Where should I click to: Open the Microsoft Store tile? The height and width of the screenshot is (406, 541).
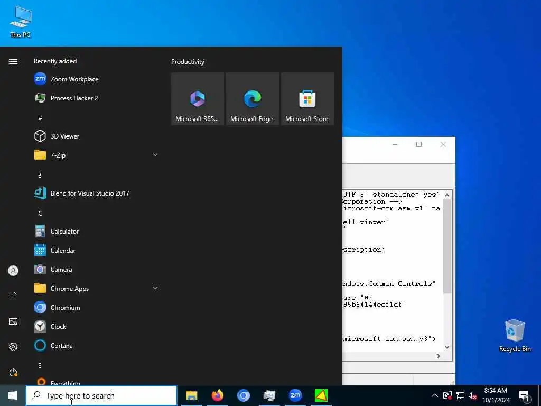point(307,99)
